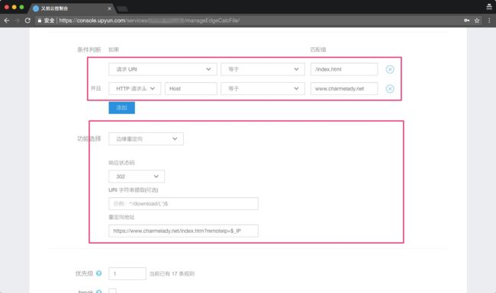The image size is (496, 293).
Task: Click the 当前已有 17 条规则 text
Action: 172,274
